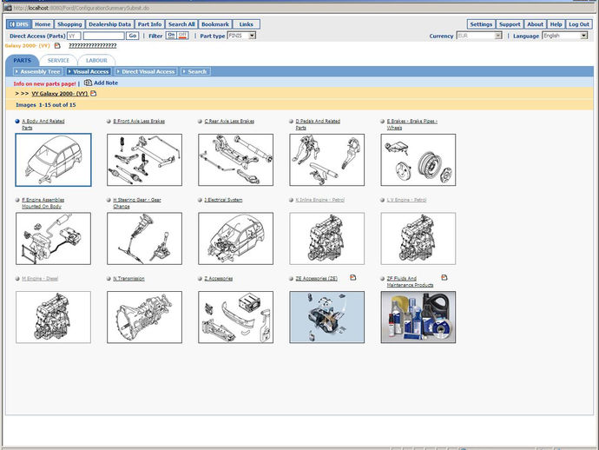Focus the Direct Access VY prefix field
This screenshot has width=599, height=450.
click(74, 36)
